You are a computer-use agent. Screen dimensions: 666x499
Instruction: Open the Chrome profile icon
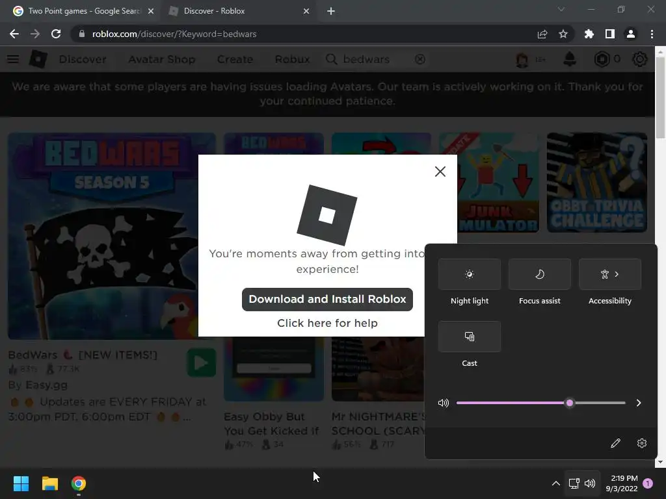[630, 34]
